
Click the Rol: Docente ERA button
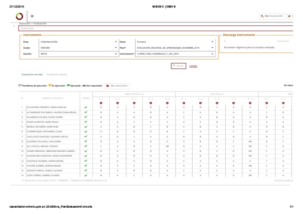tap(272, 16)
